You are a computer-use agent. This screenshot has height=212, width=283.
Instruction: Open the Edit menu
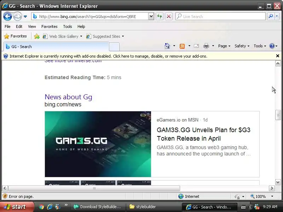coord(19,26)
